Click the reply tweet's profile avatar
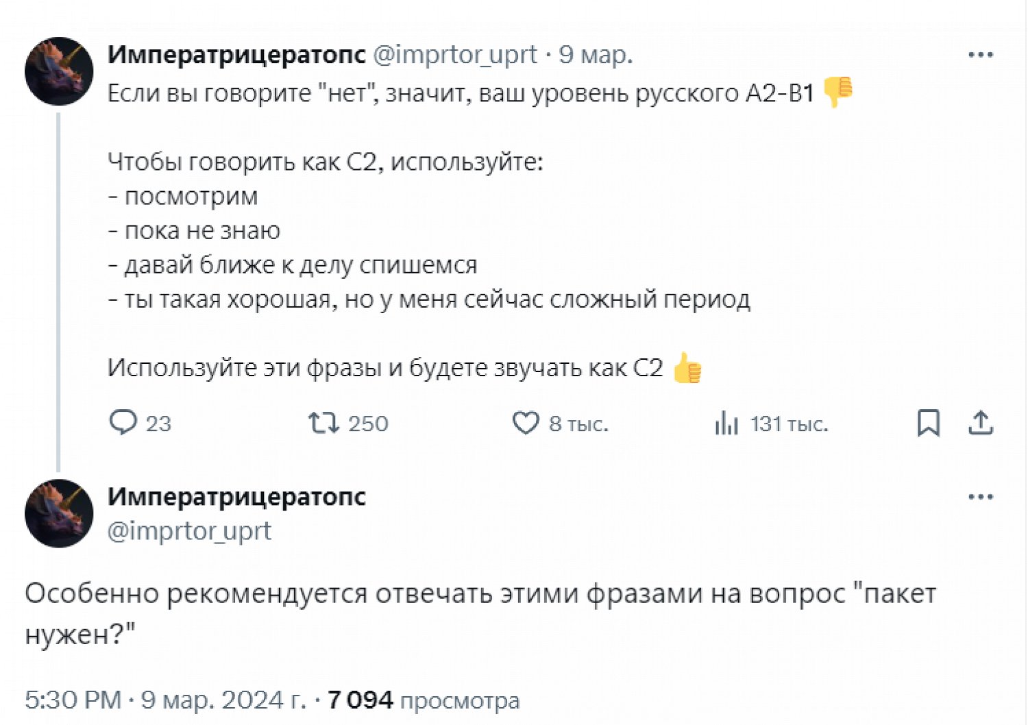Viewport: 1028px width, 725px height. click(x=59, y=513)
